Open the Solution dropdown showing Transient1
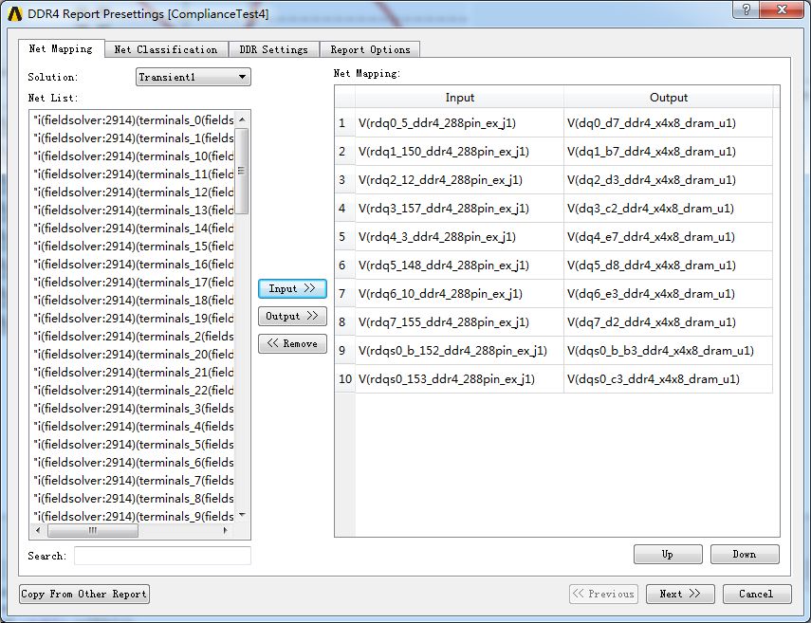 pos(193,77)
